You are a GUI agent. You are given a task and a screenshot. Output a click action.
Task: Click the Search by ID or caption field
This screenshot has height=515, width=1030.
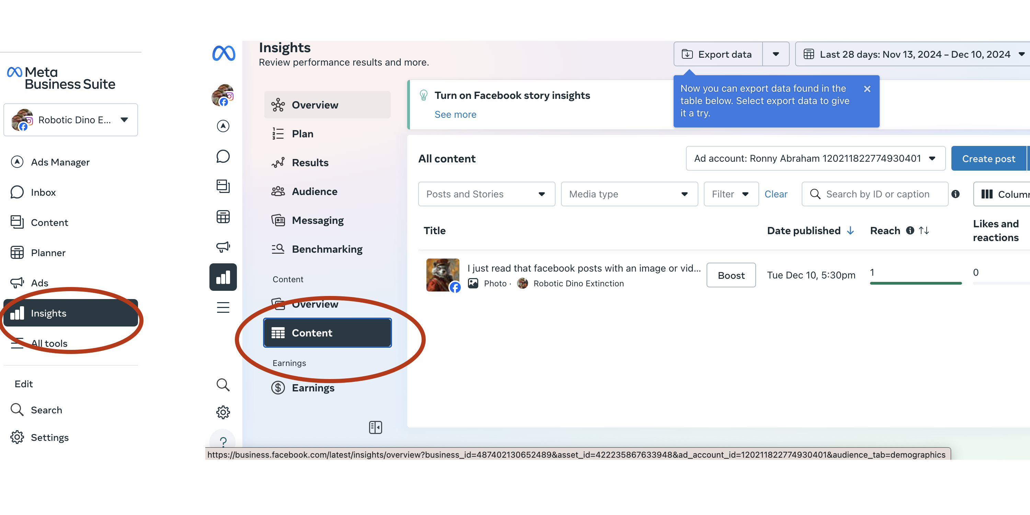point(877,194)
